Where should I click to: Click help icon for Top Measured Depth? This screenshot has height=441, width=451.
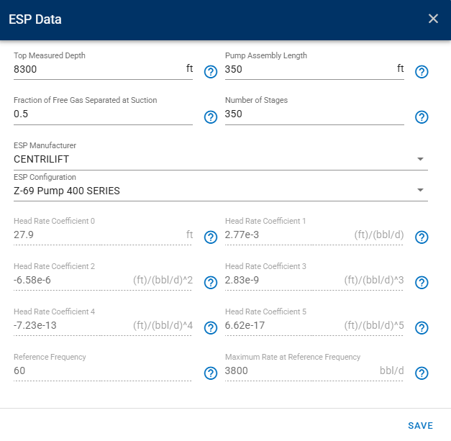pos(211,71)
